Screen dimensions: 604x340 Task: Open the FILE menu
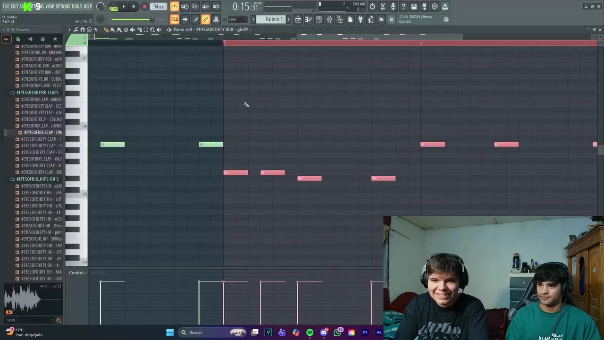(6, 7)
